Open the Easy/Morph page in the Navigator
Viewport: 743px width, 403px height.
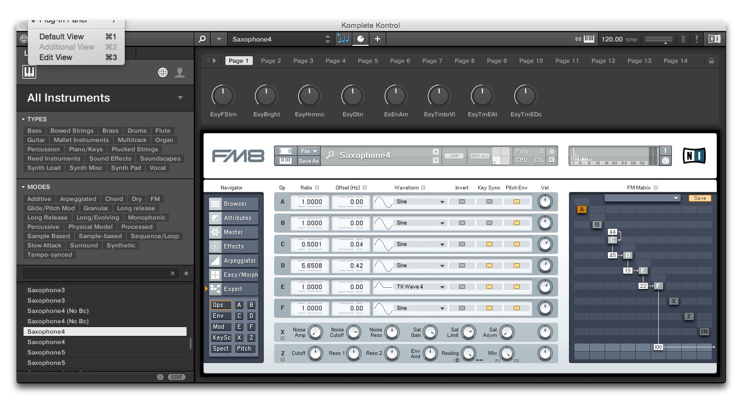(234, 275)
